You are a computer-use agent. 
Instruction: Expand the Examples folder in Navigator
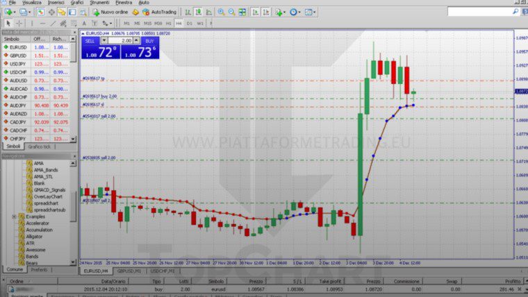(x=14, y=217)
